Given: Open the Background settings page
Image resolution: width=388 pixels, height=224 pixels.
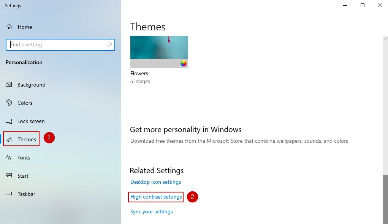Looking at the screenshot, I should (31, 85).
